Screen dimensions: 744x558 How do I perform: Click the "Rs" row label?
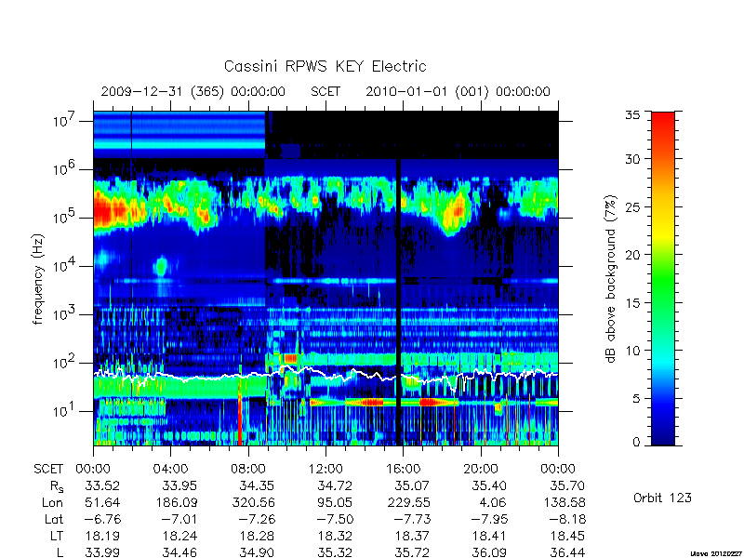57,486
